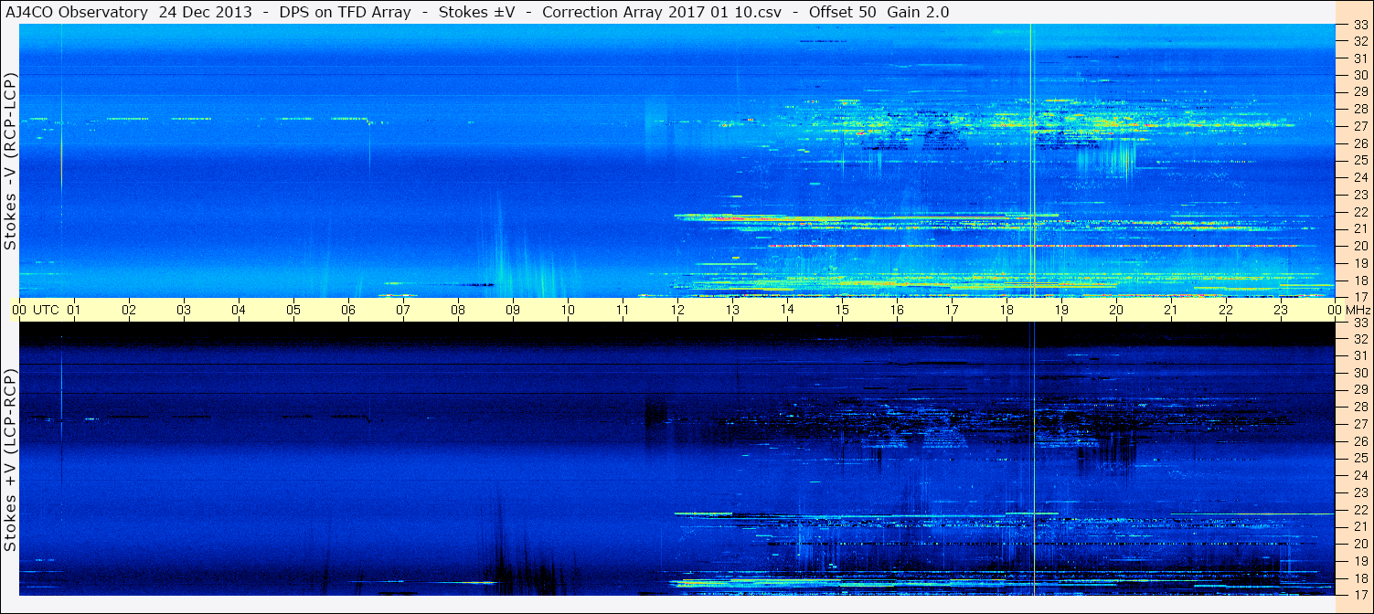Viewport: 1374px width, 614px height.
Task: Click the 16 hour tick label
Action: (897, 310)
